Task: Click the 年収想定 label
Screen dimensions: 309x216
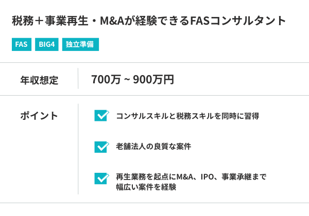Action: 39,80
